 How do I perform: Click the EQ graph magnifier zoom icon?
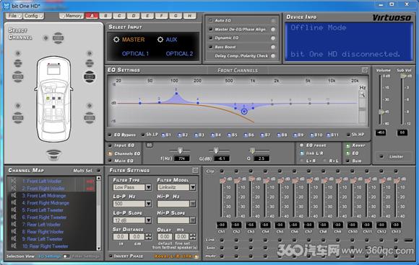tap(362, 94)
